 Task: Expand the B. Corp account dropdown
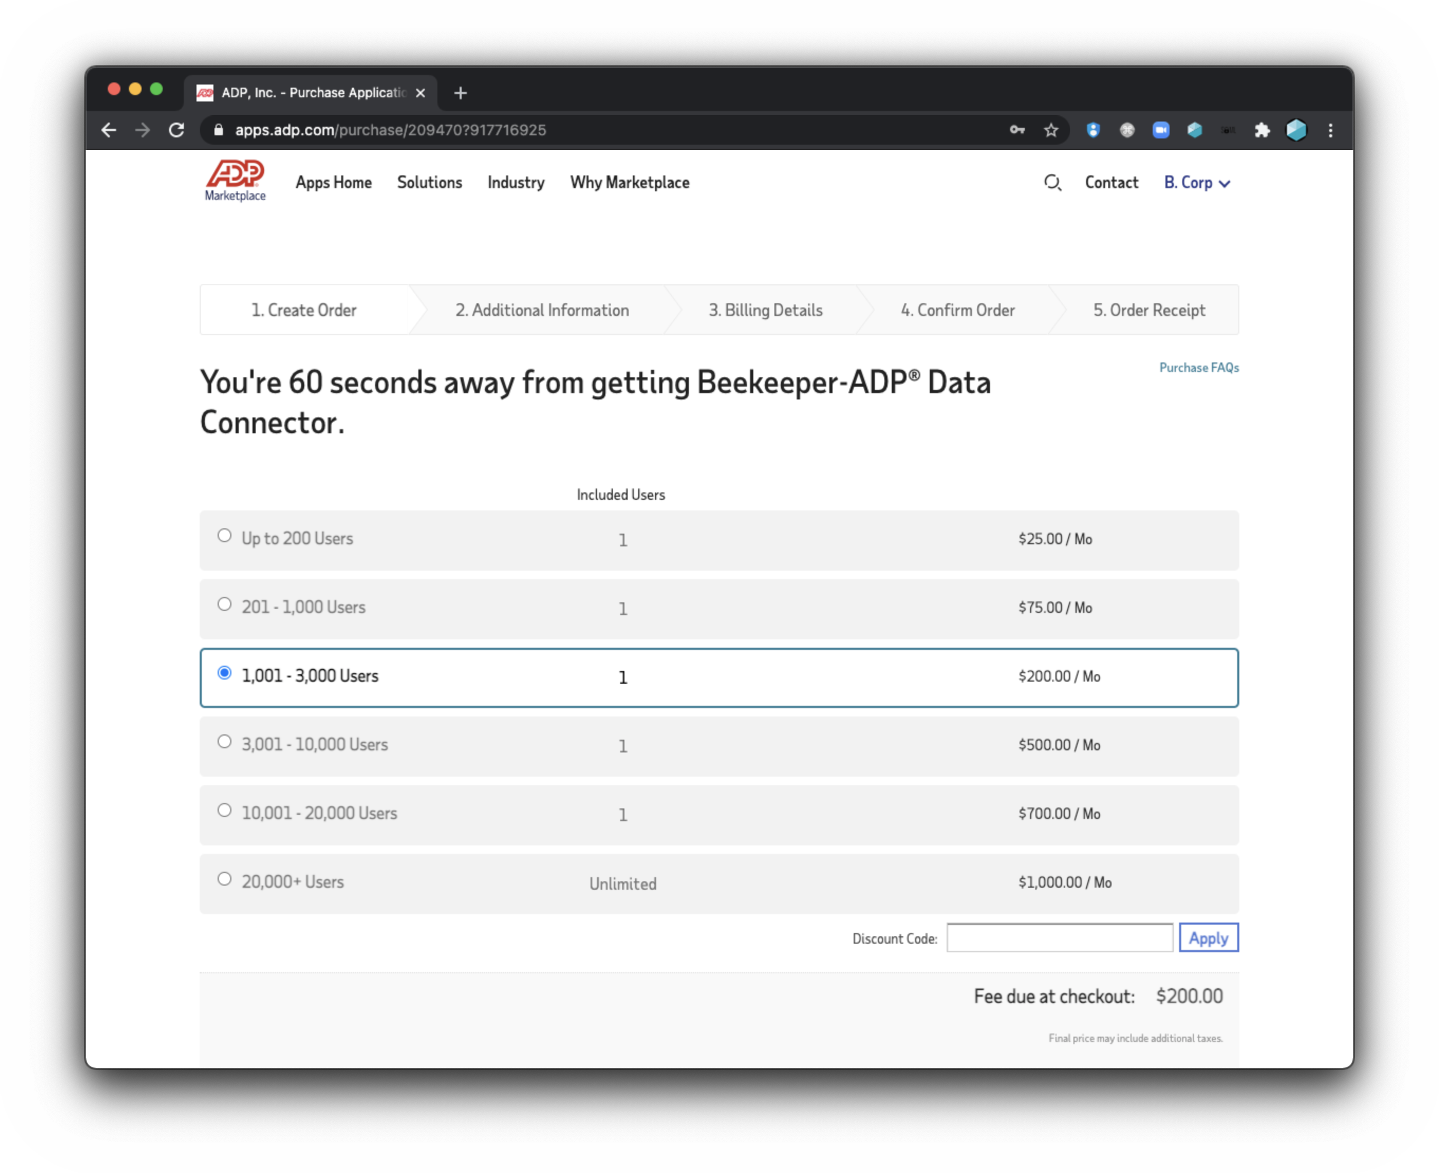[1197, 182]
